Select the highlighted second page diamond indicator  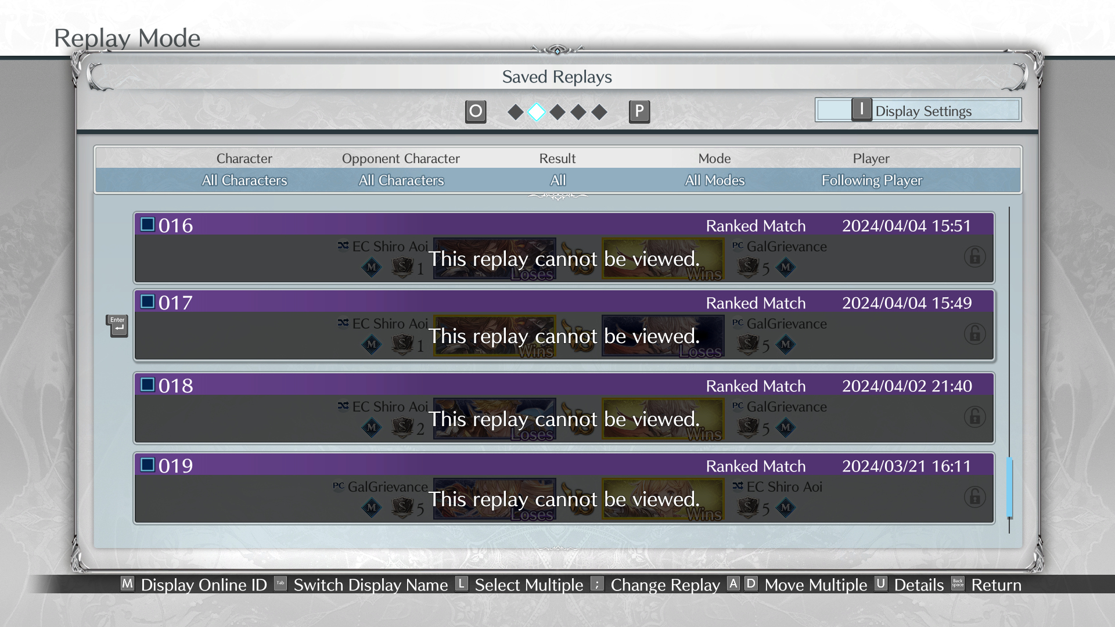[x=536, y=111]
